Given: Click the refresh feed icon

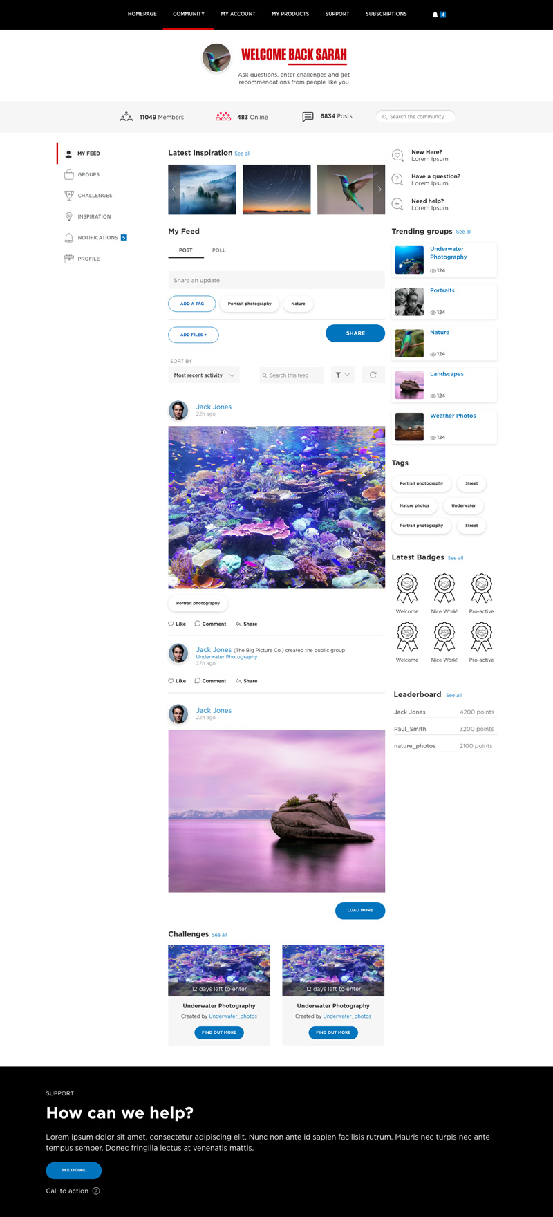Looking at the screenshot, I should (x=373, y=375).
